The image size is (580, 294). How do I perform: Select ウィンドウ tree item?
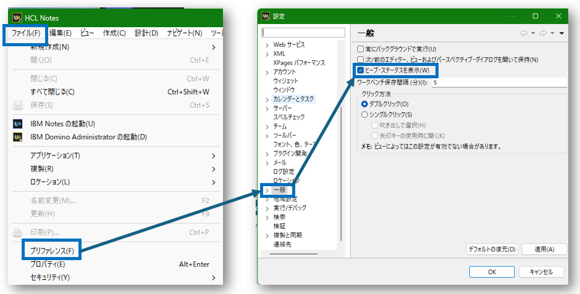tap(284, 90)
